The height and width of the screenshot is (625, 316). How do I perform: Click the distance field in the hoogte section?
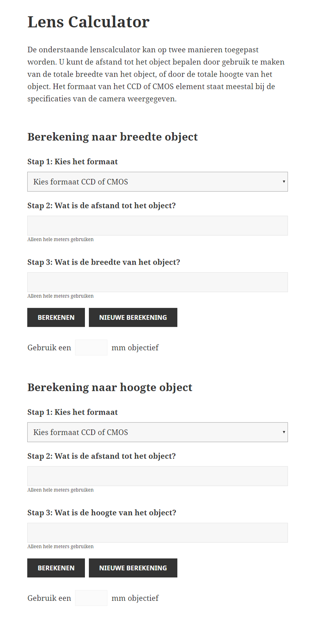(157, 476)
